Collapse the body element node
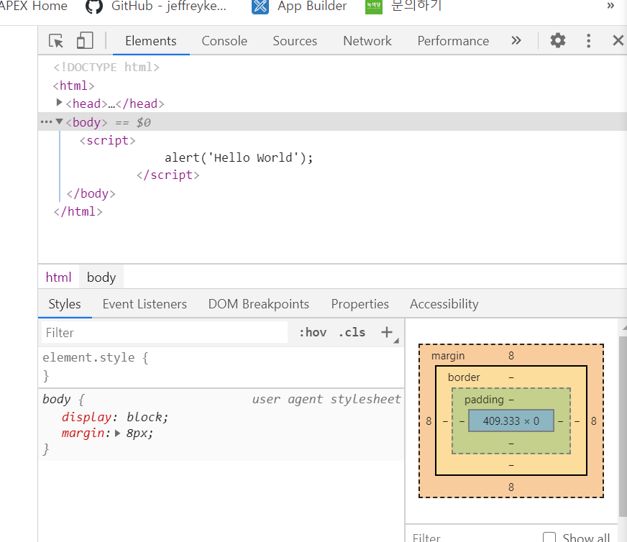Viewport: 627px width, 542px height. point(59,121)
